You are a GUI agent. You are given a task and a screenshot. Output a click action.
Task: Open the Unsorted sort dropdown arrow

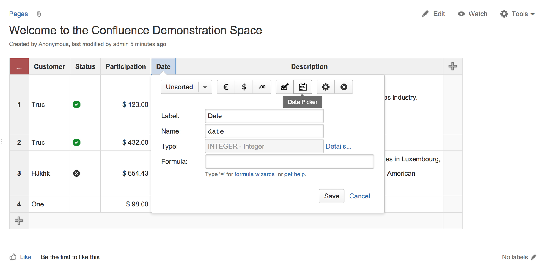tap(205, 87)
